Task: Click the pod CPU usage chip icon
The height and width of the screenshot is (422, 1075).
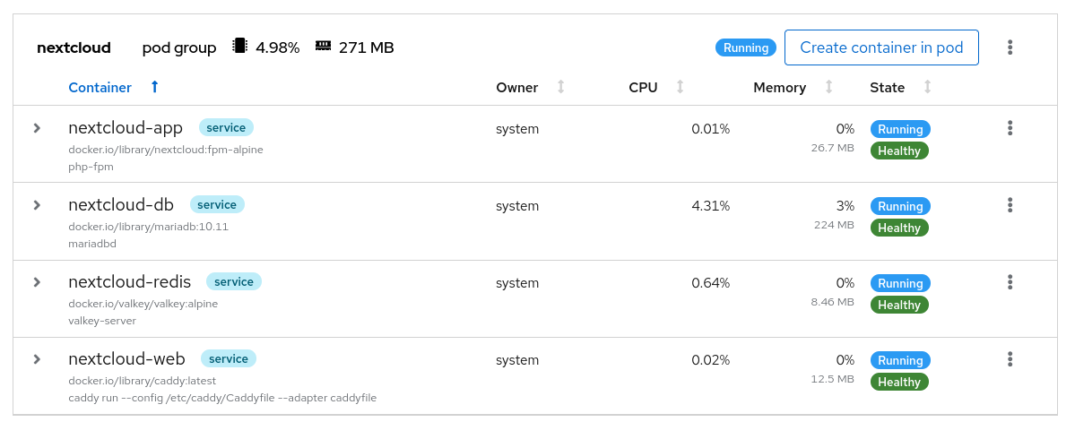Action: [x=239, y=47]
